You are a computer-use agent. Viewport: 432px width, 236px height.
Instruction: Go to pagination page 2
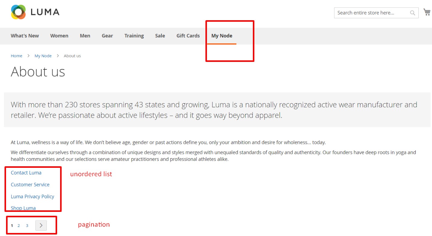pos(19,225)
